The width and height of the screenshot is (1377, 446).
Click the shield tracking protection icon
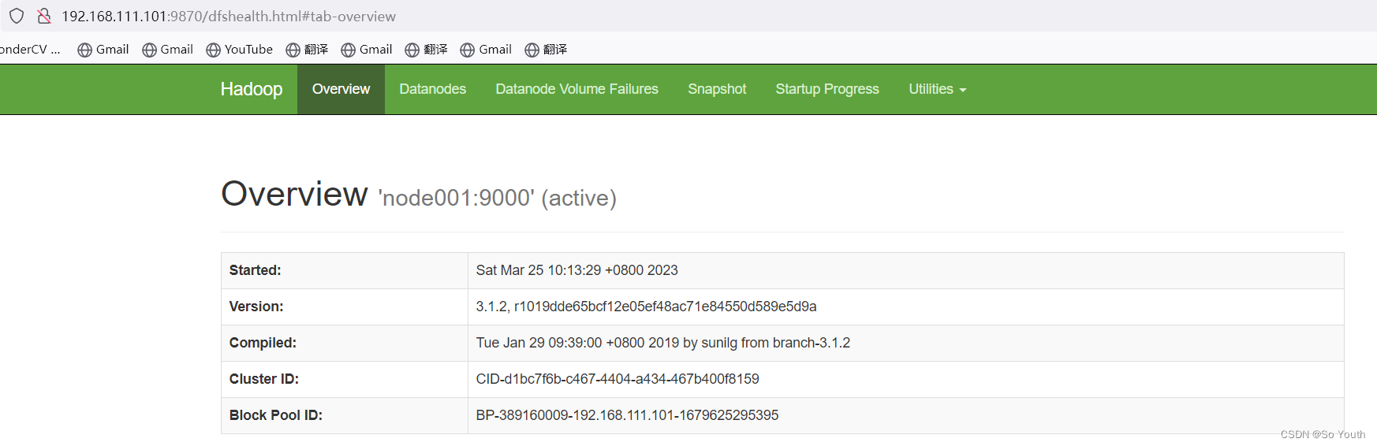click(17, 16)
